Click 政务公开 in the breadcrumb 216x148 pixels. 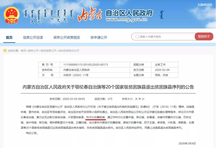pos(33,51)
